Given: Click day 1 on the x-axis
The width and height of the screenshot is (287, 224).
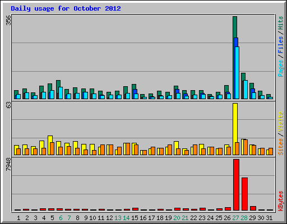Looking at the screenshot, I should (x=18, y=218).
